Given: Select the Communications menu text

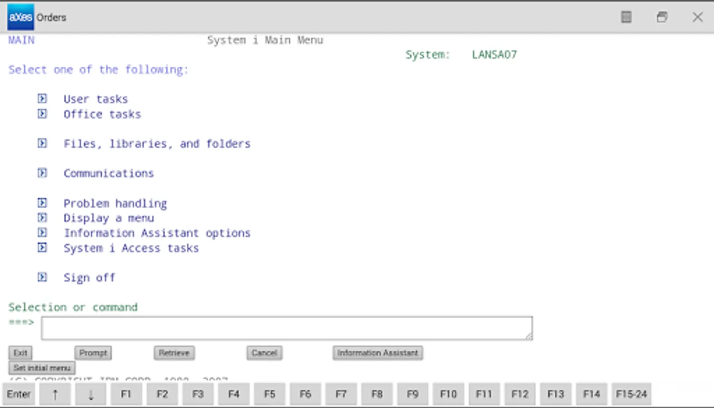Looking at the screenshot, I should tap(109, 173).
